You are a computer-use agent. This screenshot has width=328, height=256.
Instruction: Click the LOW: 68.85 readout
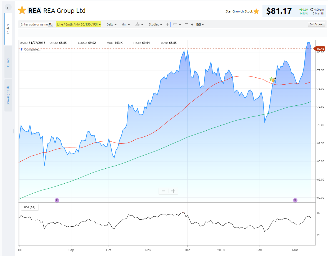[169, 43]
